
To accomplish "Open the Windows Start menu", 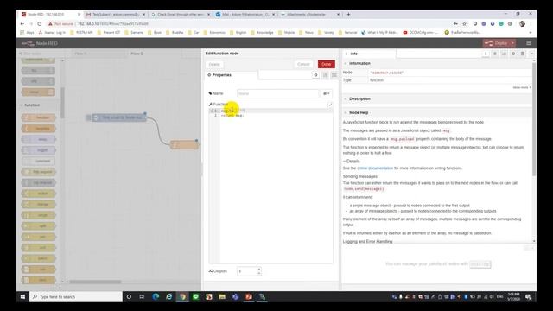I will [22, 297].
